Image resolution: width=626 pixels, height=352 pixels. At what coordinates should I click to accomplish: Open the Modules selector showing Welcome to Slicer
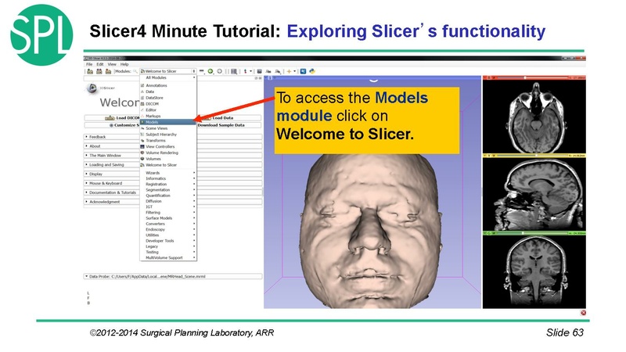coord(167,71)
